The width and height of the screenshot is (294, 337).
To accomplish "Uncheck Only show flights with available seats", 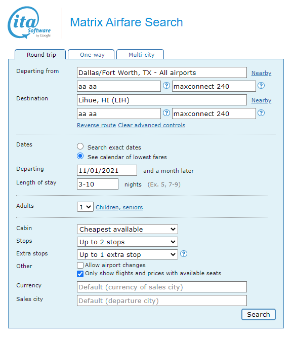I will [x=80, y=274].
